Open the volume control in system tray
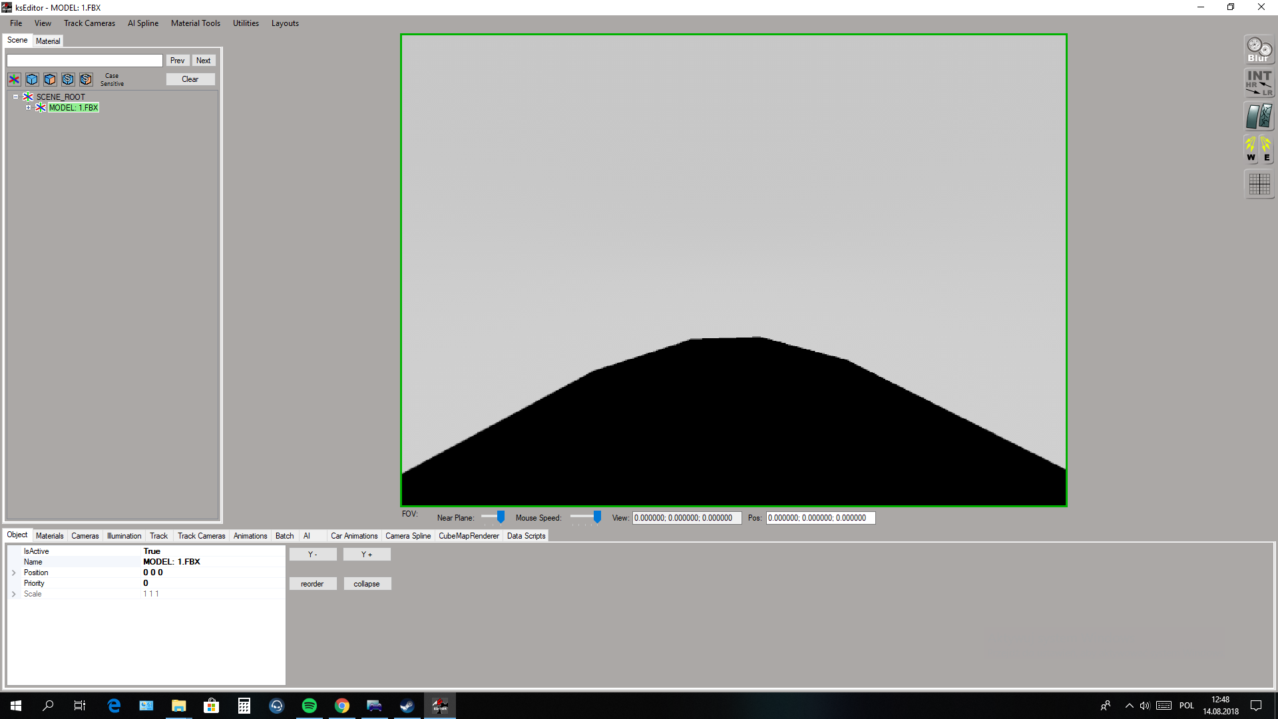Viewport: 1278px width, 719px height. 1145,706
